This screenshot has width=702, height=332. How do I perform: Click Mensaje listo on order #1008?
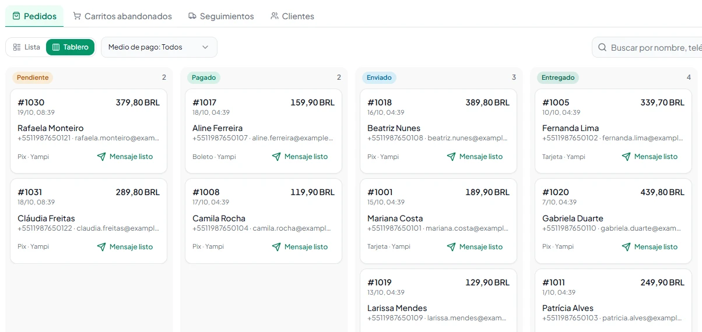pyautogui.click(x=300, y=247)
